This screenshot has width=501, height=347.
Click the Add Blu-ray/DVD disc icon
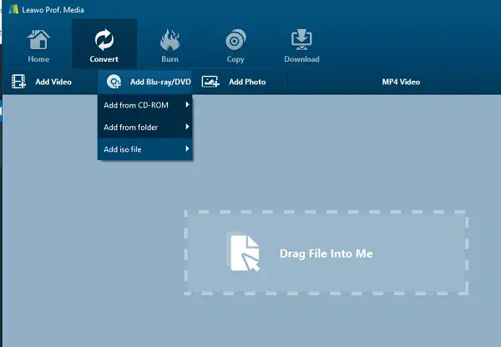[114, 82]
